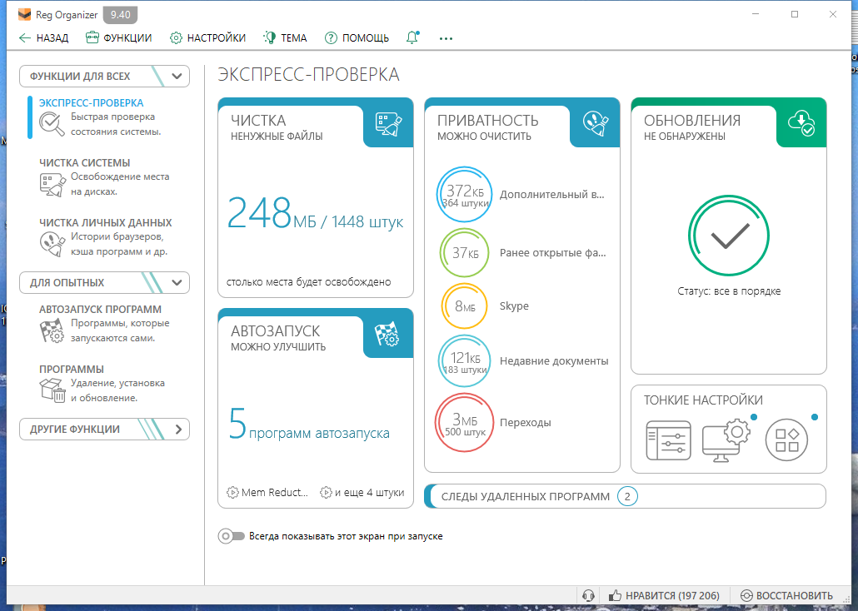
Task: Click the notification bell icon
Action: tap(412, 37)
